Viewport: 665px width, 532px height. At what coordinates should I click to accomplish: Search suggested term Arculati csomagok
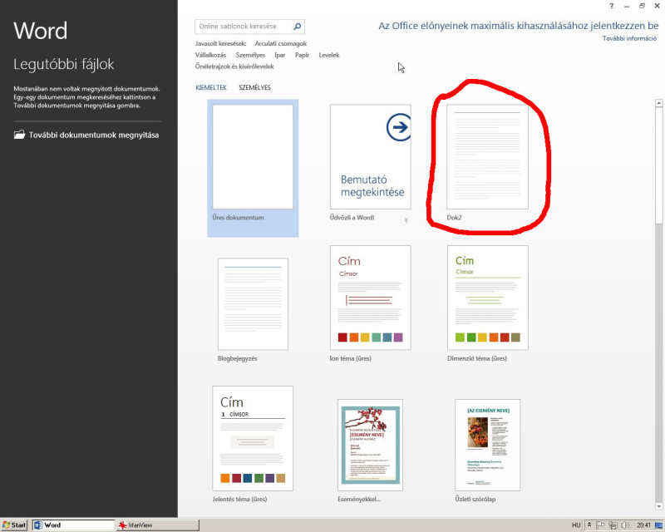(x=280, y=43)
